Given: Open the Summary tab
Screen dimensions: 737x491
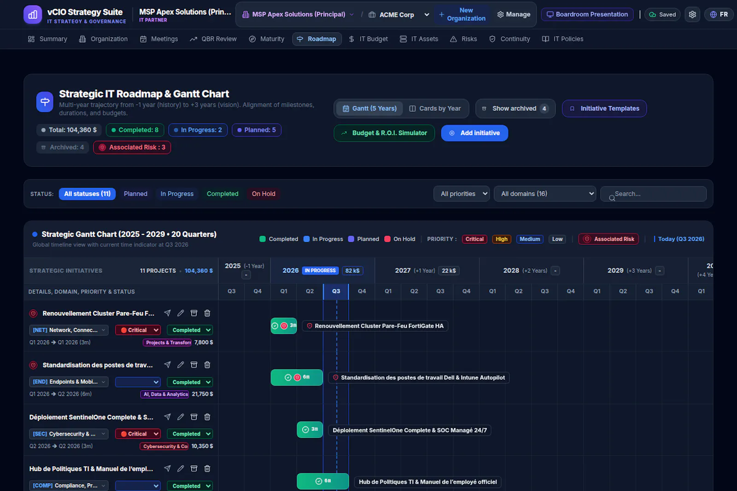Looking at the screenshot, I should (x=47, y=39).
